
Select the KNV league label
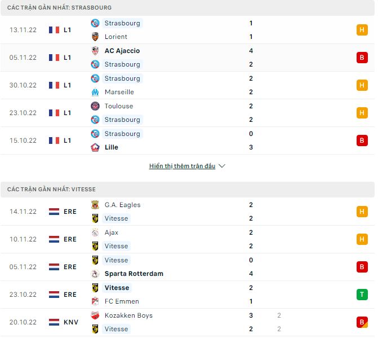(x=71, y=322)
